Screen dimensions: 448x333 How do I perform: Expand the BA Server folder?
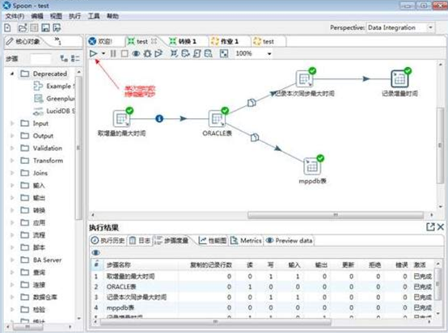[12, 260]
